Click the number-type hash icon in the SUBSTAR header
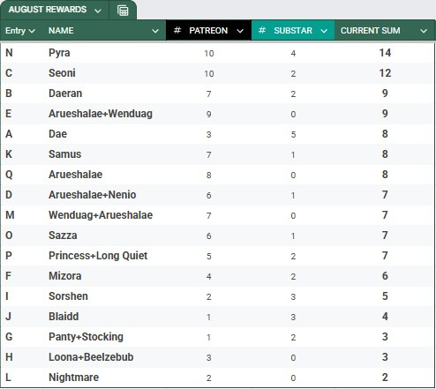This screenshot has height=389, width=436. tap(262, 30)
